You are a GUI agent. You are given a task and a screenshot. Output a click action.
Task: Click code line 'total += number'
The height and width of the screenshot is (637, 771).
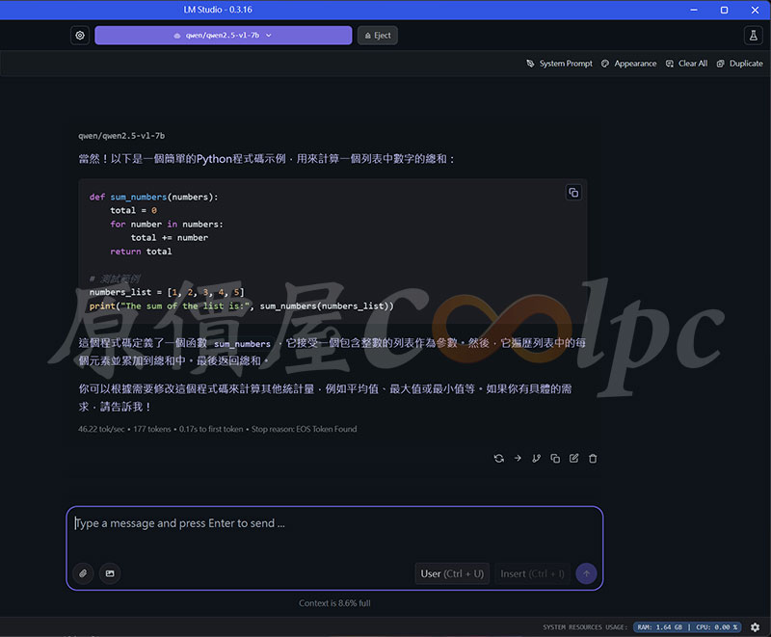click(x=170, y=238)
